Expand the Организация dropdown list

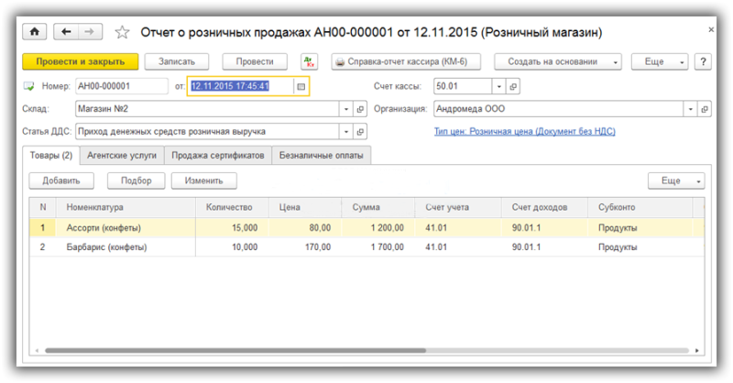click(x=690, y=109)
